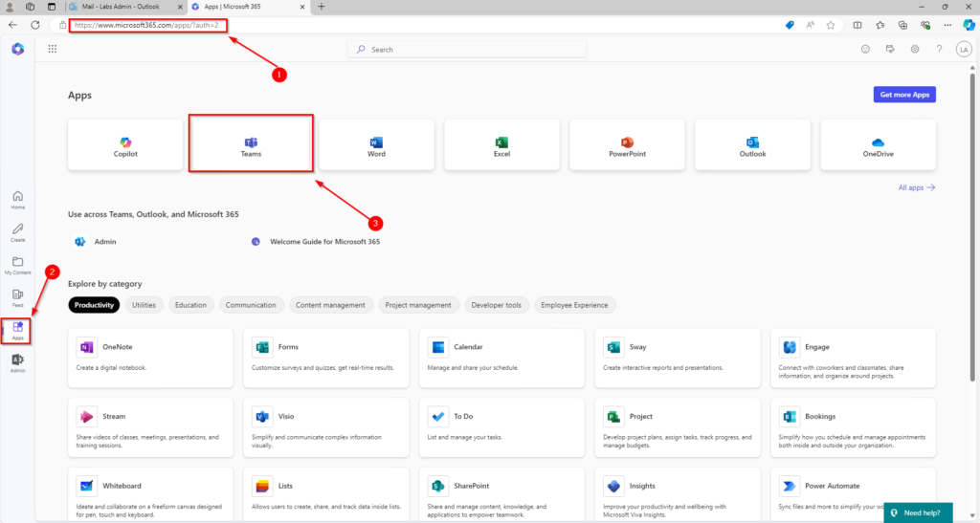Screen dimensions: 980x523
Task: Select the Education category filter
Action: (190, 305)
